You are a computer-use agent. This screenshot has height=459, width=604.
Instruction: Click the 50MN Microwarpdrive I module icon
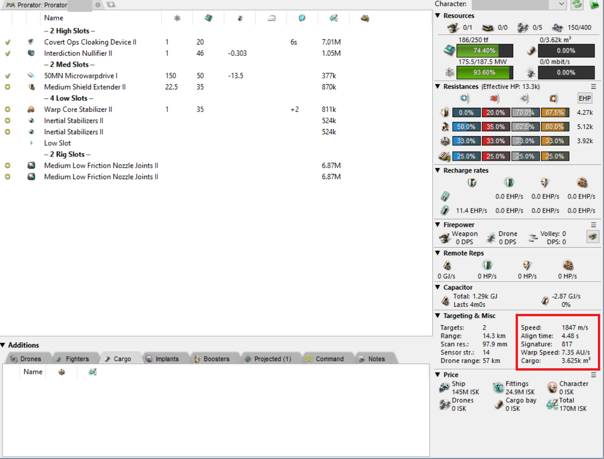pyautogui.click(x=31, y=76)
